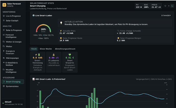
Task: Click sun icon beside Solar-Prognose Heute
Action: click(x=61, y=38)
